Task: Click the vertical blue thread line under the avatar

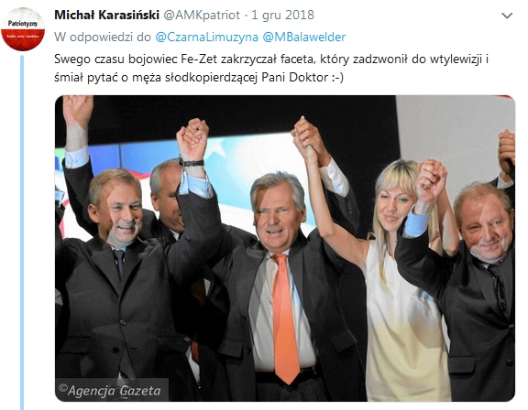Action: coord(22,232)
